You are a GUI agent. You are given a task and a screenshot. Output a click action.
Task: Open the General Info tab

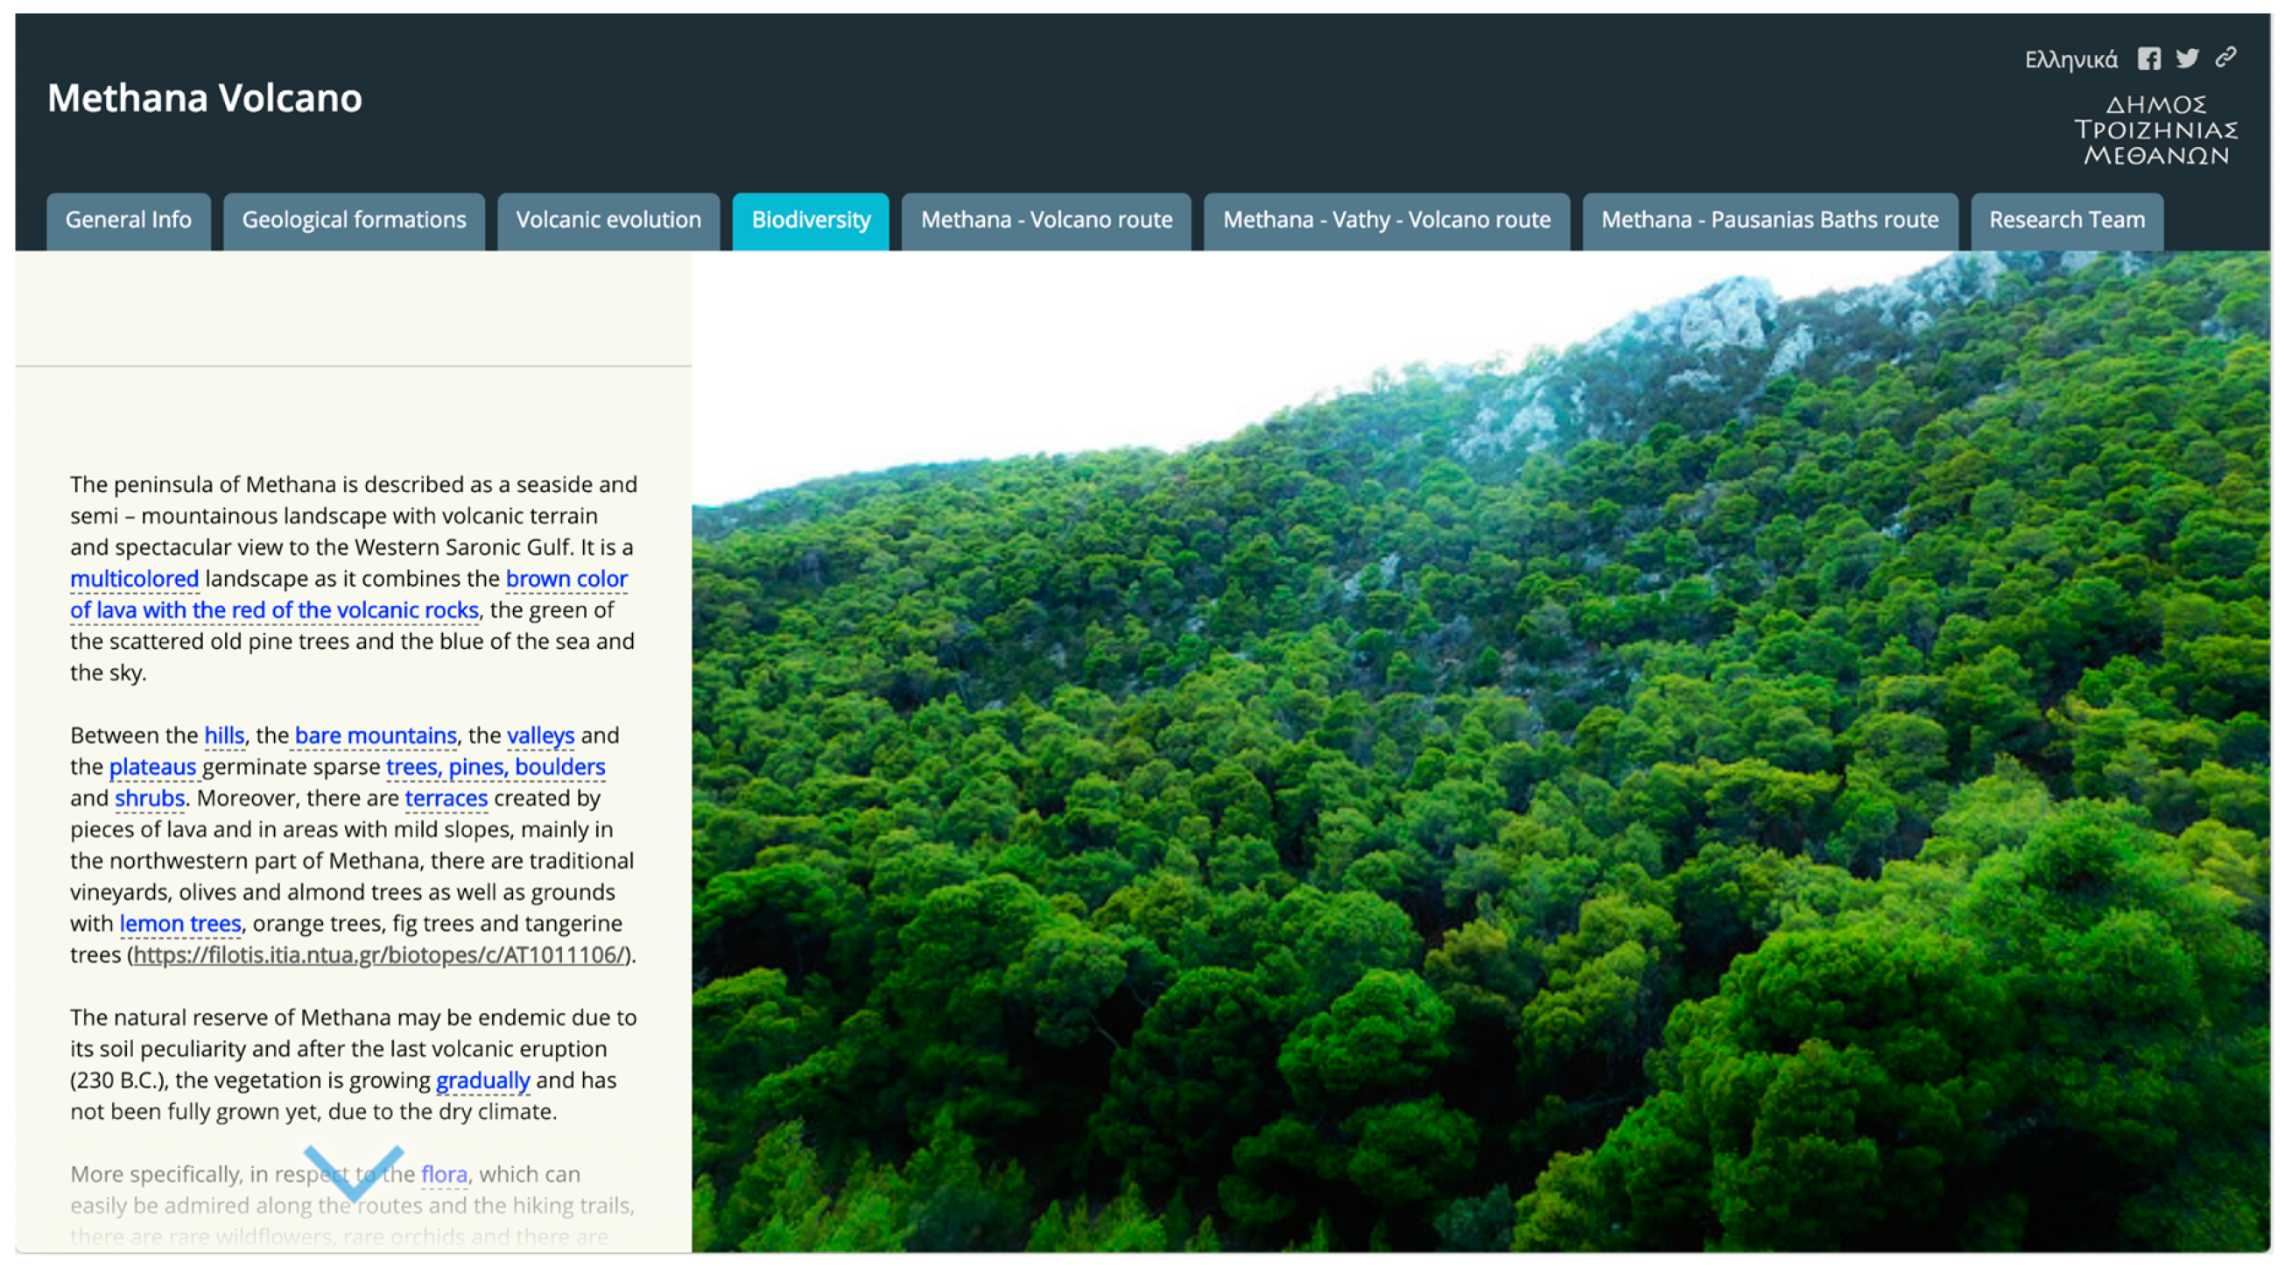pyautogui.click(x=129, y=220)
